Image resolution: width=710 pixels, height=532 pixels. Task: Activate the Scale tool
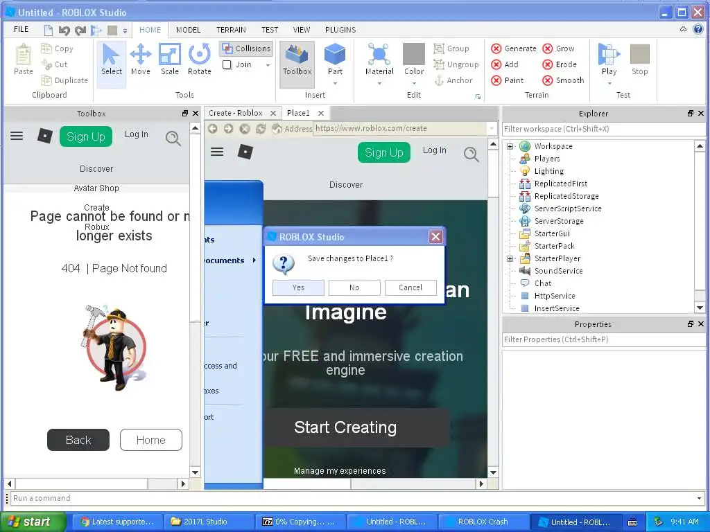(x=170, y=60)
